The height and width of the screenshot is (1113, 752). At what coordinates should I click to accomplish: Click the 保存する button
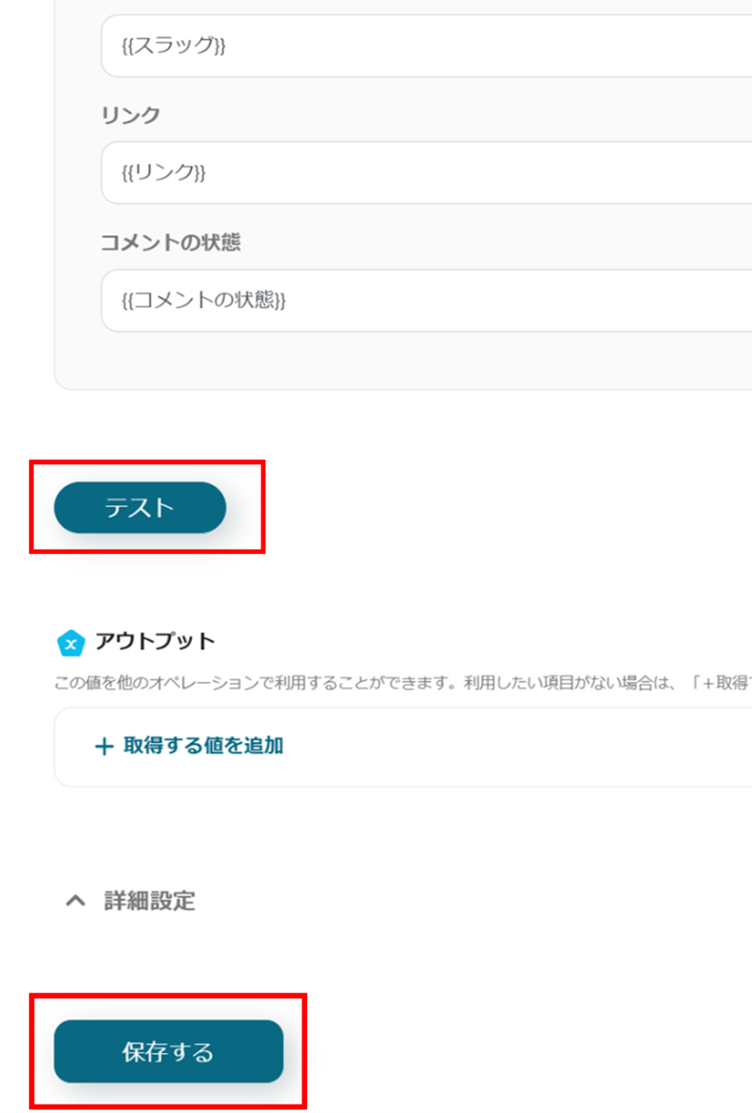point(168,1051)
